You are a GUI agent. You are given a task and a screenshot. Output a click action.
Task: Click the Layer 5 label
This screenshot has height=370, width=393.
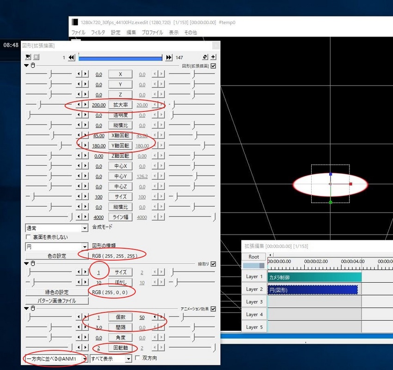(254, 327)
